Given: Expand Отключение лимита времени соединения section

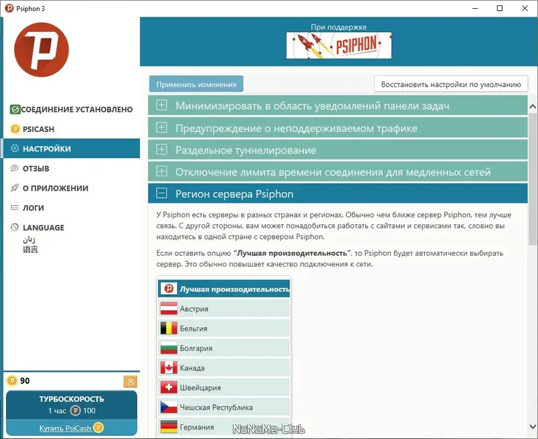Looking at the screenshot, I should click(338, 172).
